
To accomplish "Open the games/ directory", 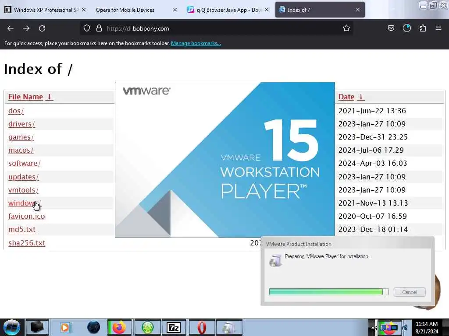I will pyautogui.click(x=21, y=137).
